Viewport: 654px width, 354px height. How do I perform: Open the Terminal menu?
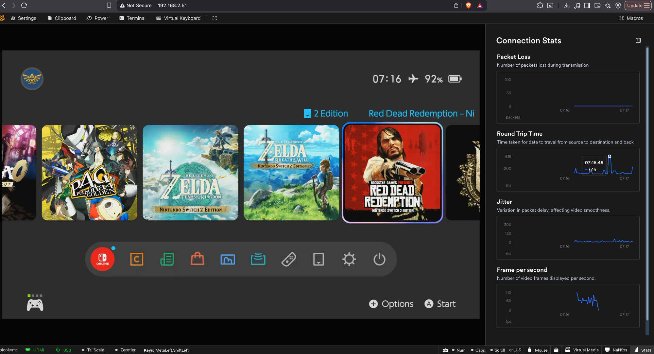click(132, 18)
